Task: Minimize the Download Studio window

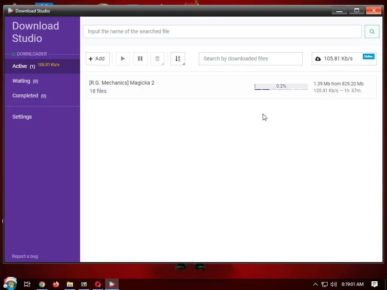Action: [339, 11]
